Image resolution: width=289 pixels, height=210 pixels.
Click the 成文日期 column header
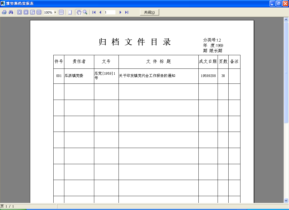point(208,62)
